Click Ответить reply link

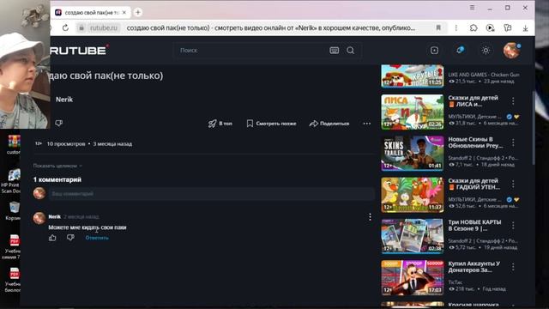tap(97, 238)
